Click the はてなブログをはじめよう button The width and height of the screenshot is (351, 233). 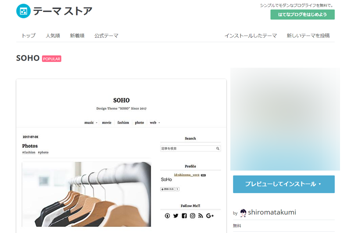point(302,15)
